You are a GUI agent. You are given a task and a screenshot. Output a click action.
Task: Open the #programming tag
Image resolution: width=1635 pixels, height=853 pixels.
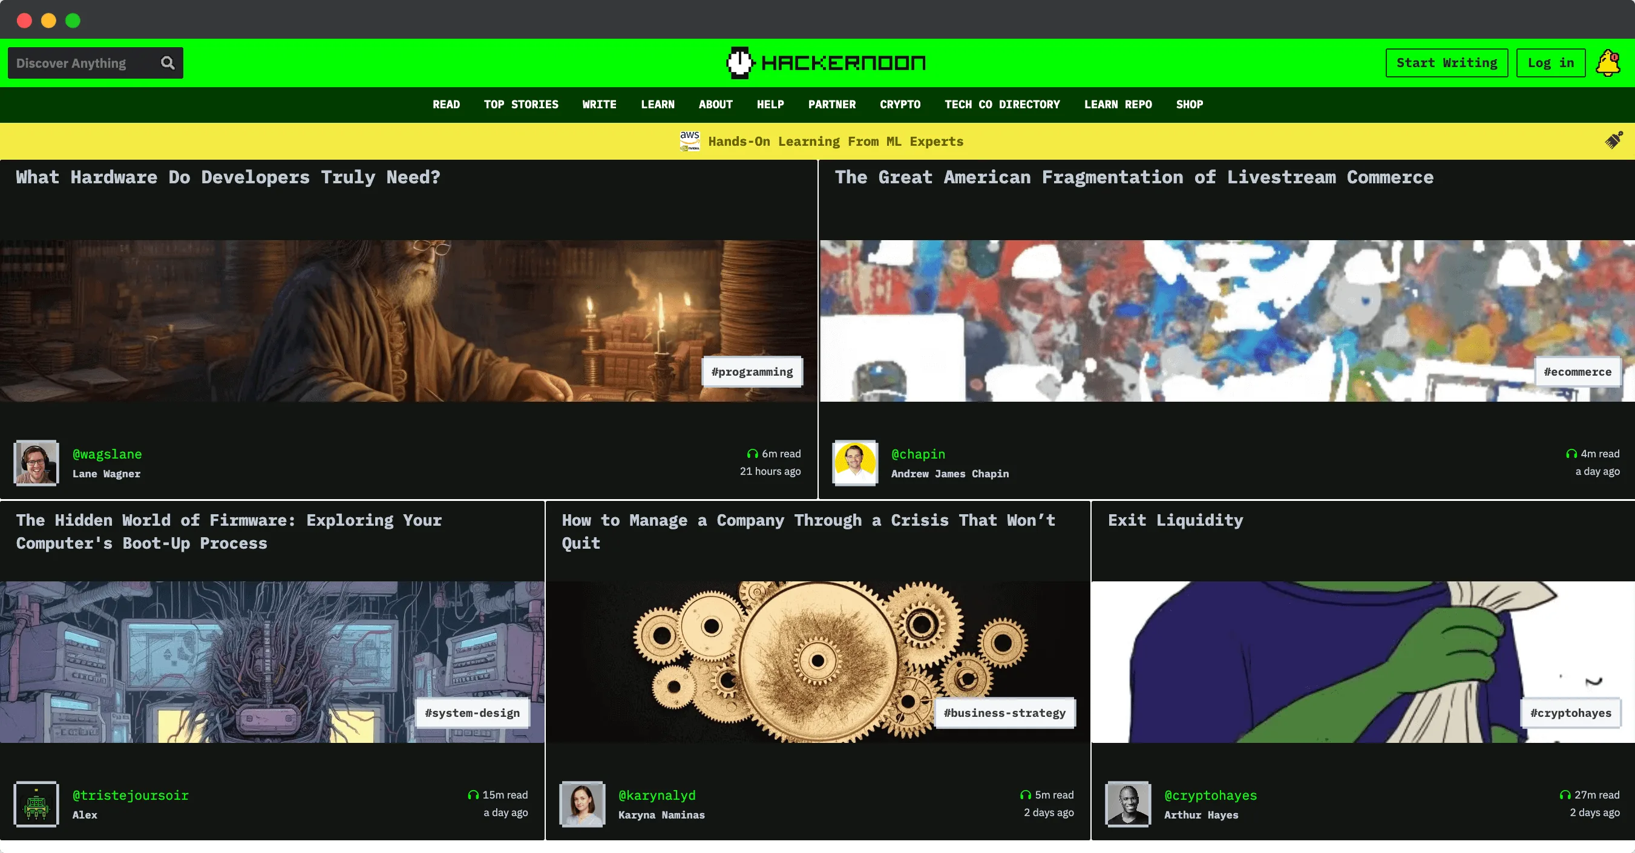click(x=752, y=372)
